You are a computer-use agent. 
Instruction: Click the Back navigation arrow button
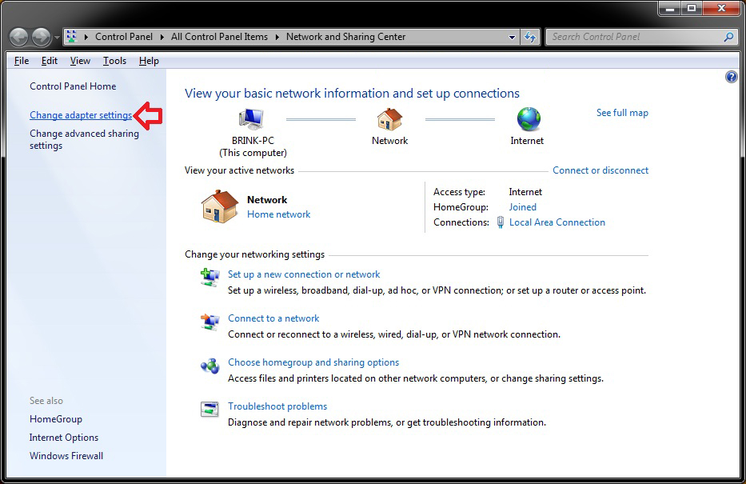[x=19, y=37]
